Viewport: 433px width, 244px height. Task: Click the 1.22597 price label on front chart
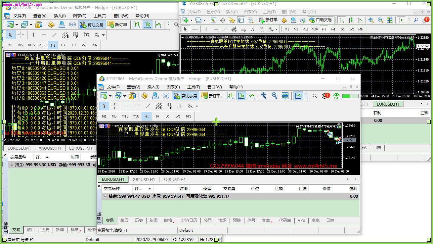(x=350, y=140)
